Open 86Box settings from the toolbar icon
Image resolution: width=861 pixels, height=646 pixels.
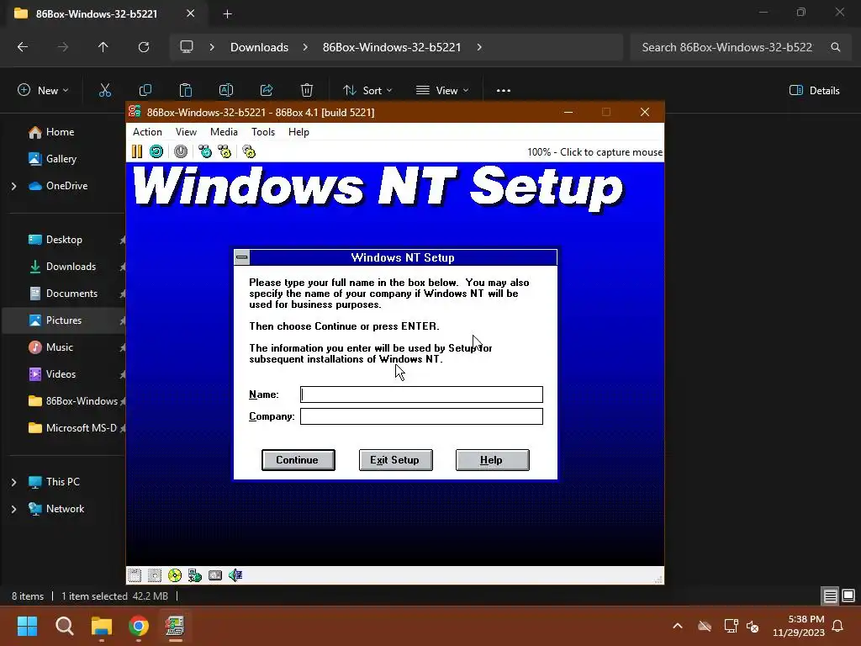tap(249, 151)
